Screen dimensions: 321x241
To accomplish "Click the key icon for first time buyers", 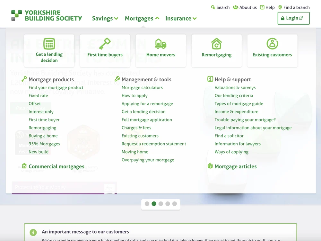I will [105, 44].
